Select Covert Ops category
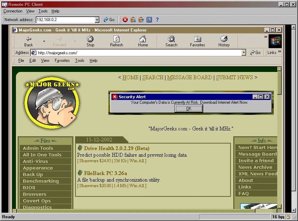Viewport: 298px width, 221px height. [45, 201]
